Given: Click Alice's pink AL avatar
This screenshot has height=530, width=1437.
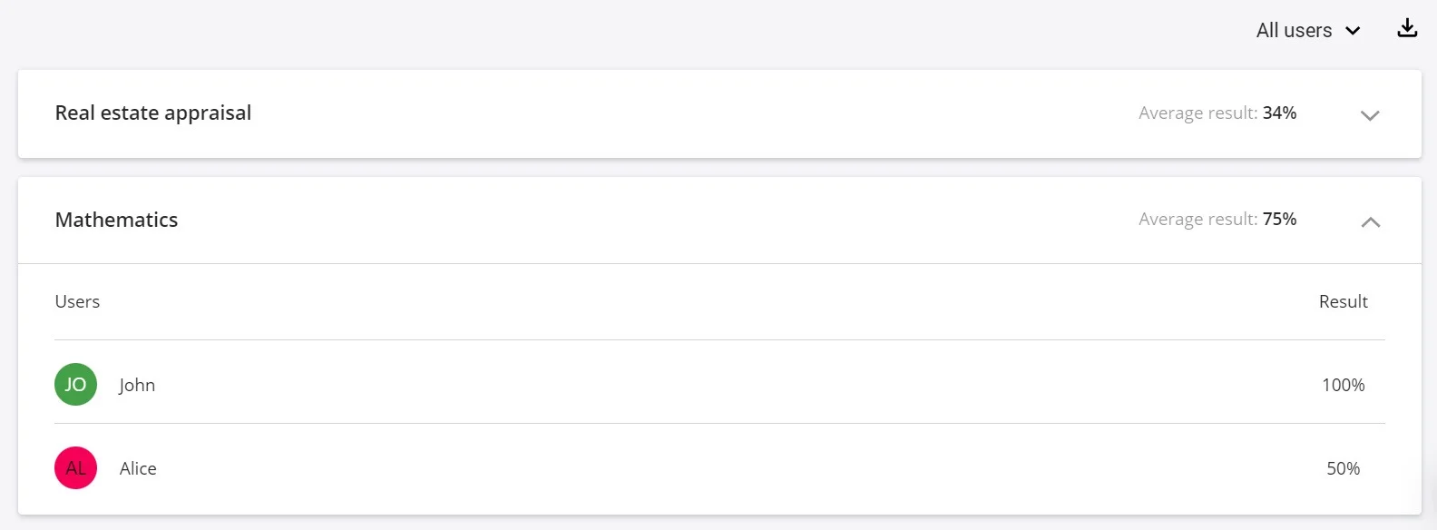Looking at the screenshot, I should (x=75, y=468).
